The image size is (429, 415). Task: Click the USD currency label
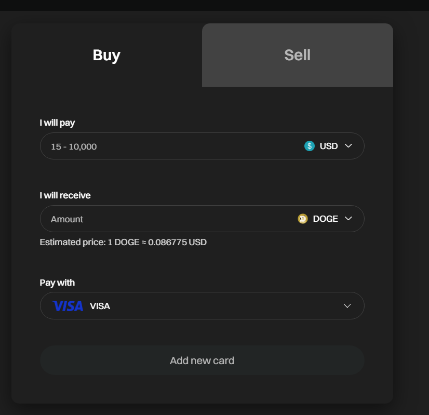tap(329, 146)
